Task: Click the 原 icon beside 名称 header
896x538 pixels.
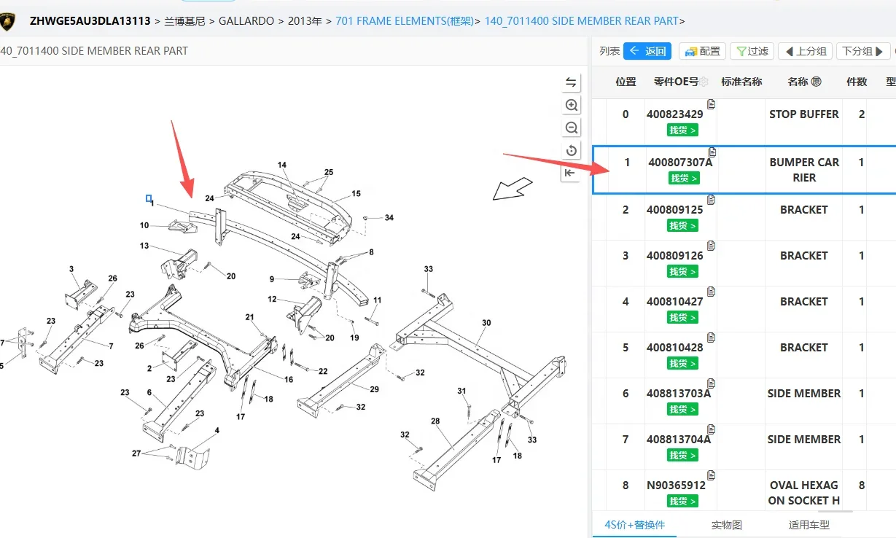Action: point(816,82)
